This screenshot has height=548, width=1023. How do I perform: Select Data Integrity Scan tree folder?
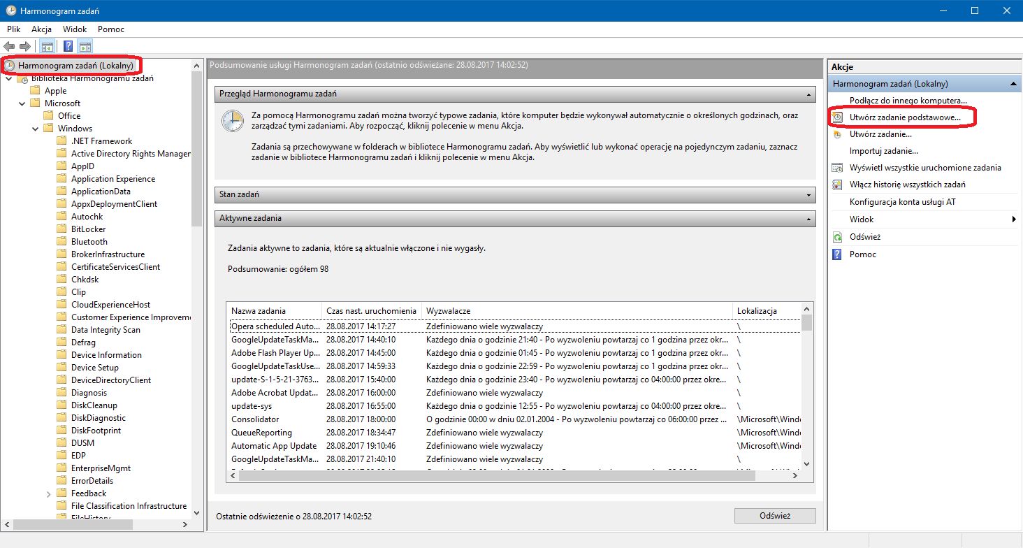coord(106,330)
